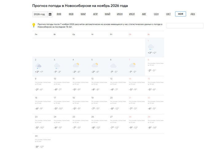Click the partly sunny icon for November 5
This screenshot has height=149, width=224.
point(95,65)
